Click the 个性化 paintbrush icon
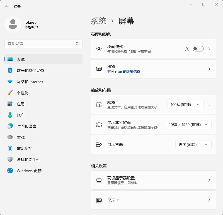The height and width of the screenshot is (215, 223). (10, 93)
